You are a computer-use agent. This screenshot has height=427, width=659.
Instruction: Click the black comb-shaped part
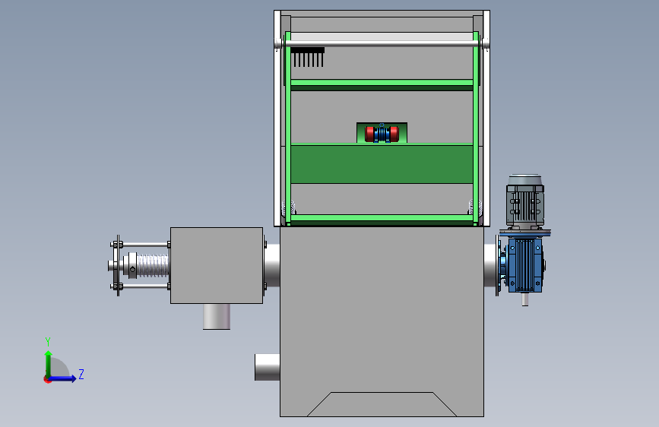coord(308,57)
